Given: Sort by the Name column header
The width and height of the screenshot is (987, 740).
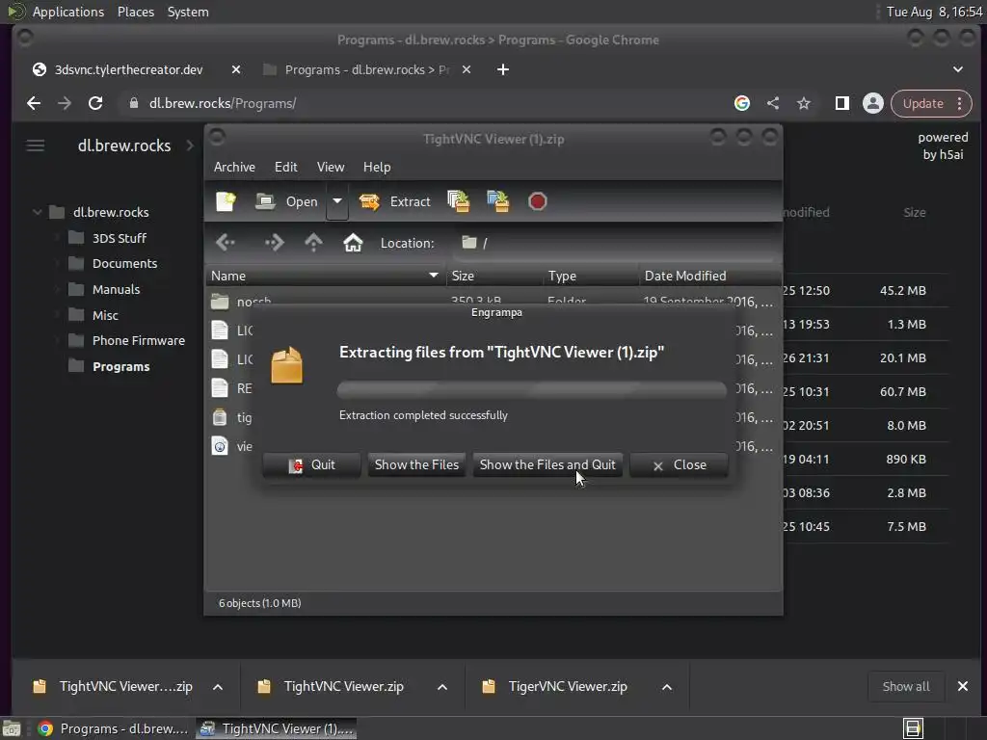Looking at the screenshot, I should 326,276.
